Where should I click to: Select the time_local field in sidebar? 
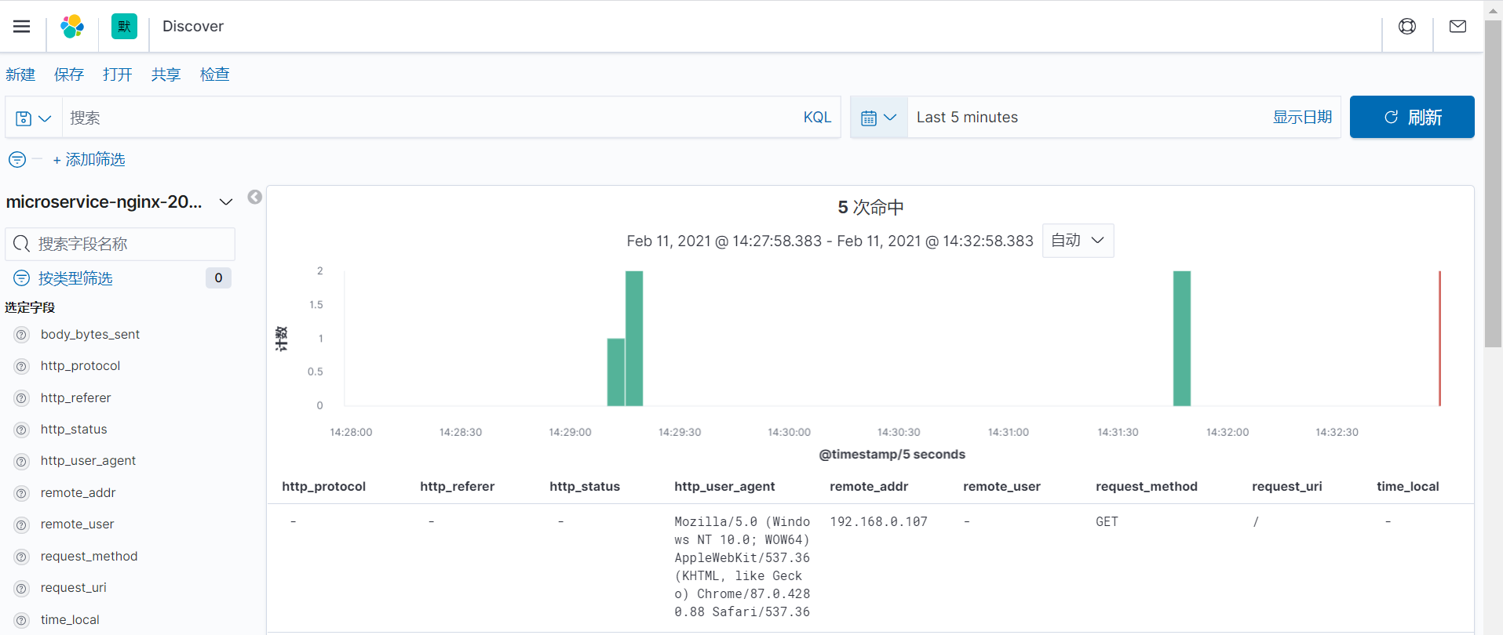tap(70, 620)
